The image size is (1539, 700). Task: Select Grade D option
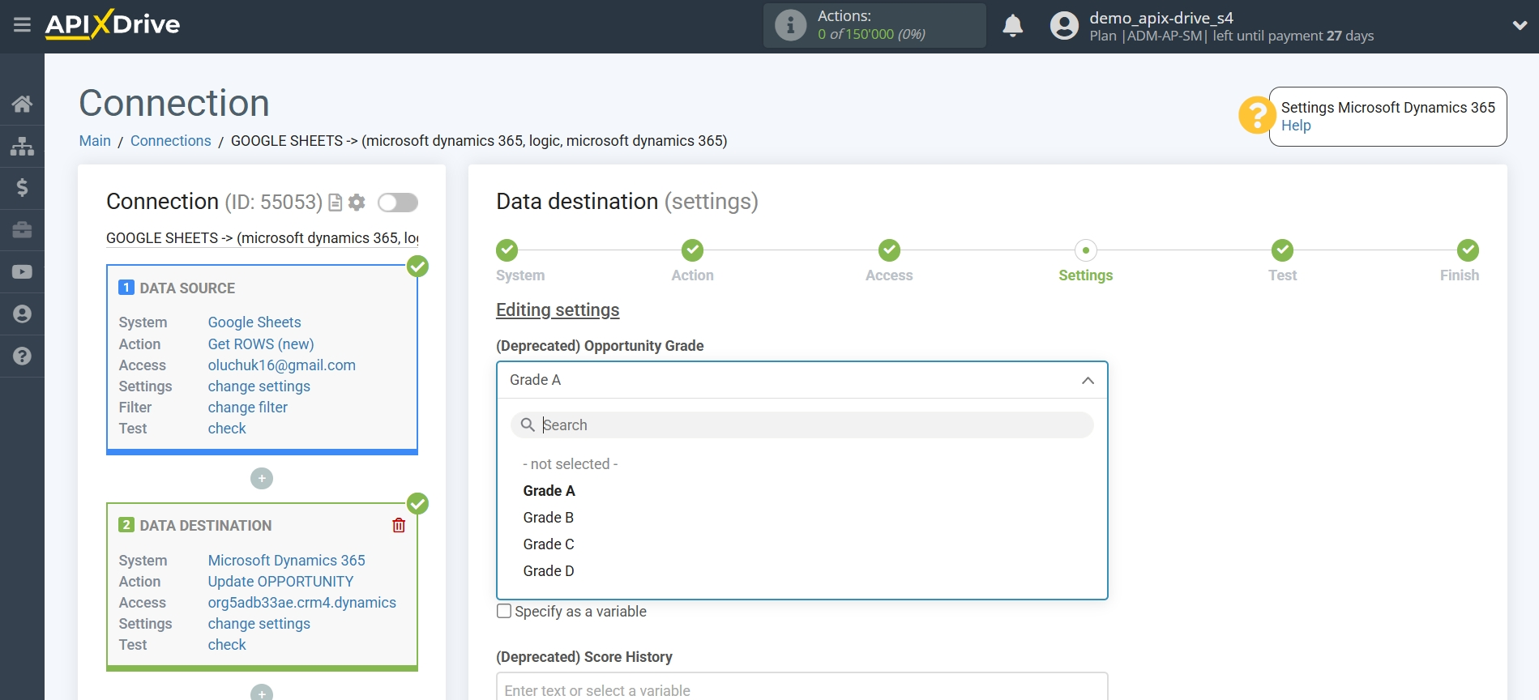[549, 571]
